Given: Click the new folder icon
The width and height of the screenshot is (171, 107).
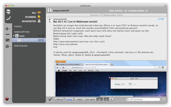Looking at the screenshot, I should 8,40.
